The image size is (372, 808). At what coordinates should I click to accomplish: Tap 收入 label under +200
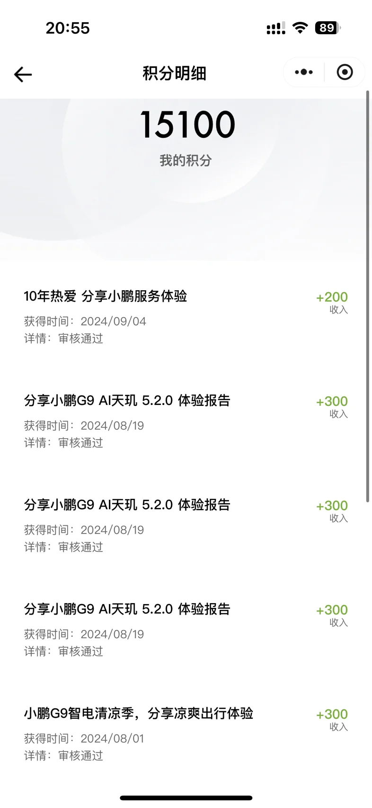[x=339, y=310]
